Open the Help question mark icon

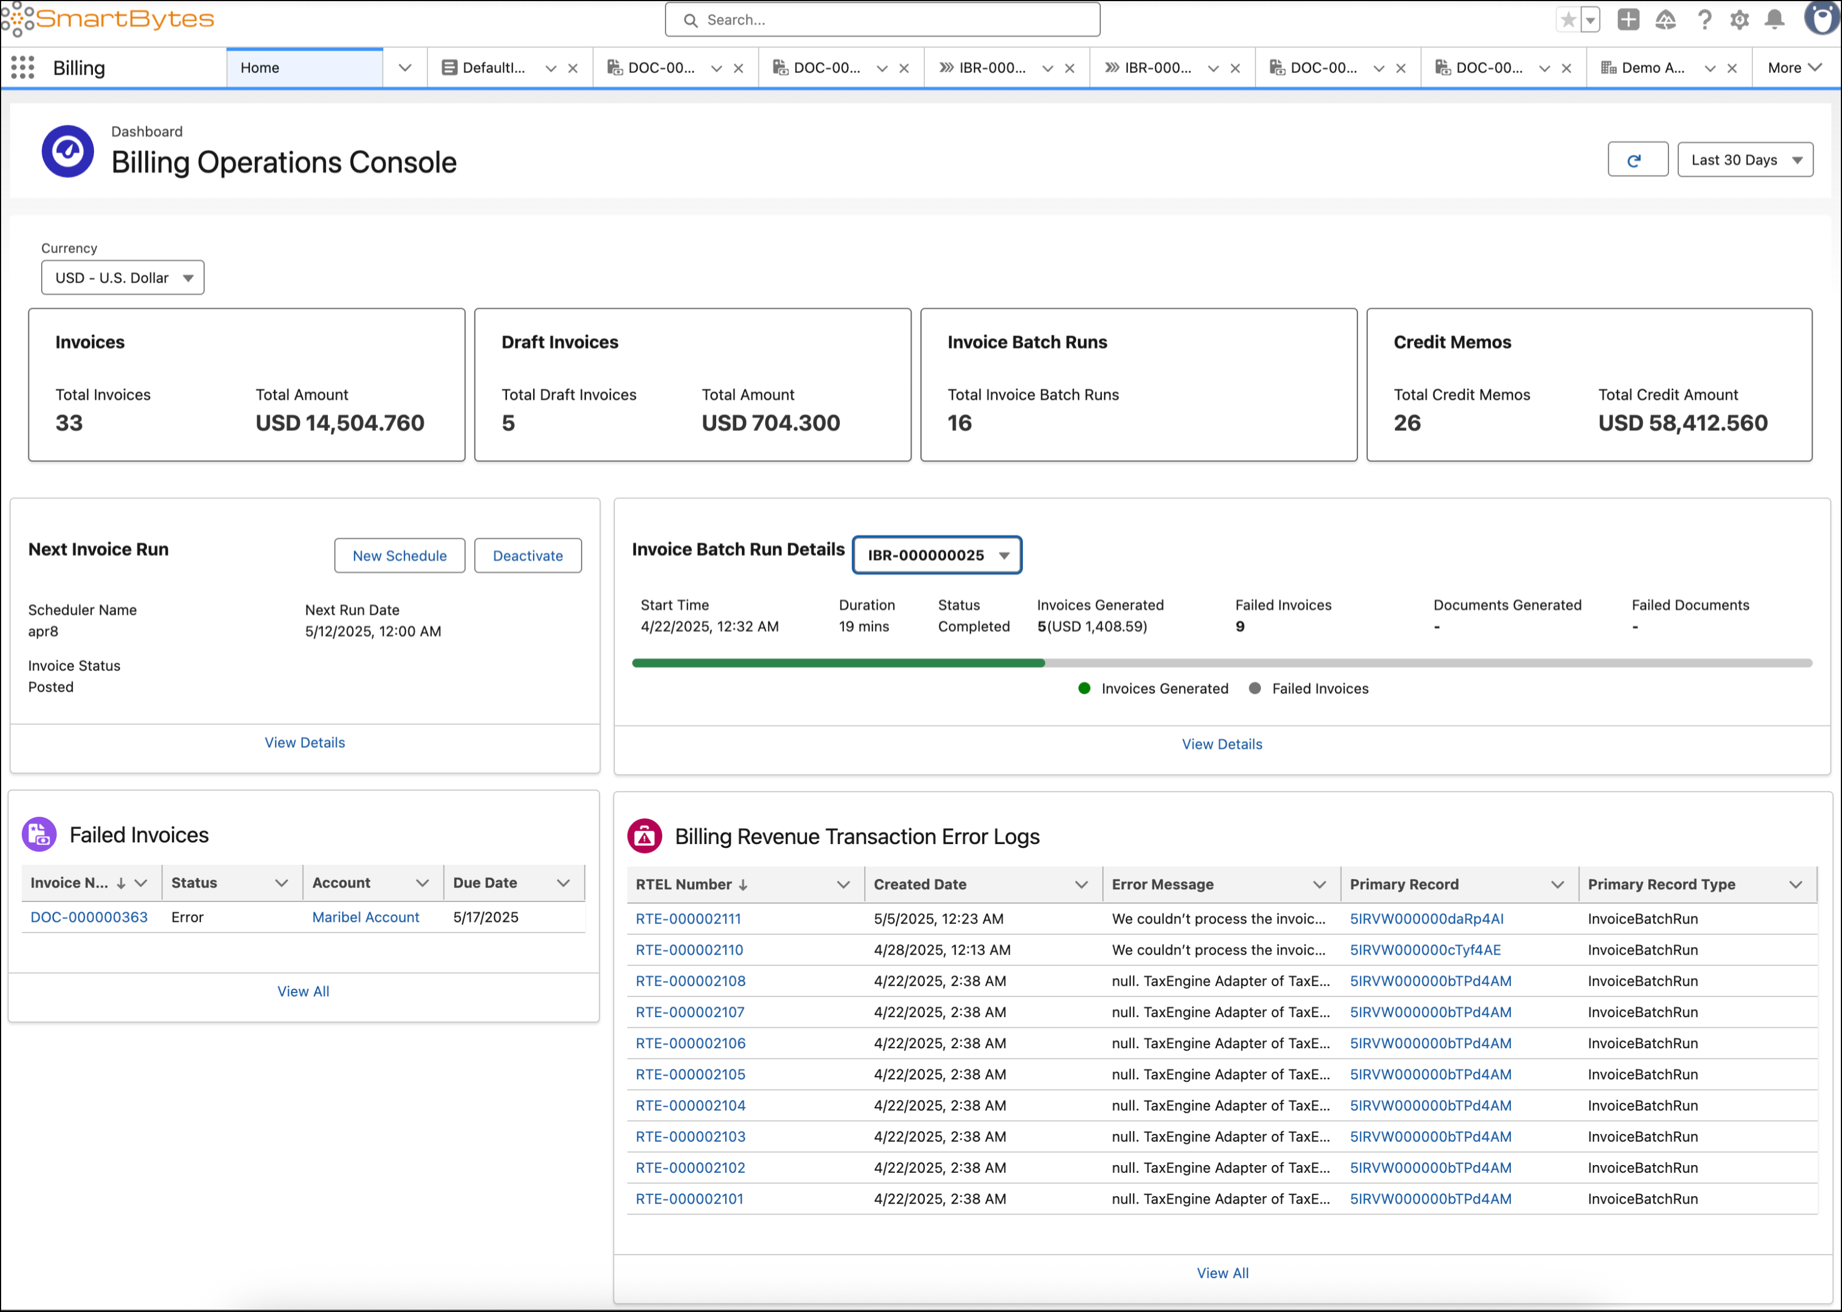point(1704,20)
